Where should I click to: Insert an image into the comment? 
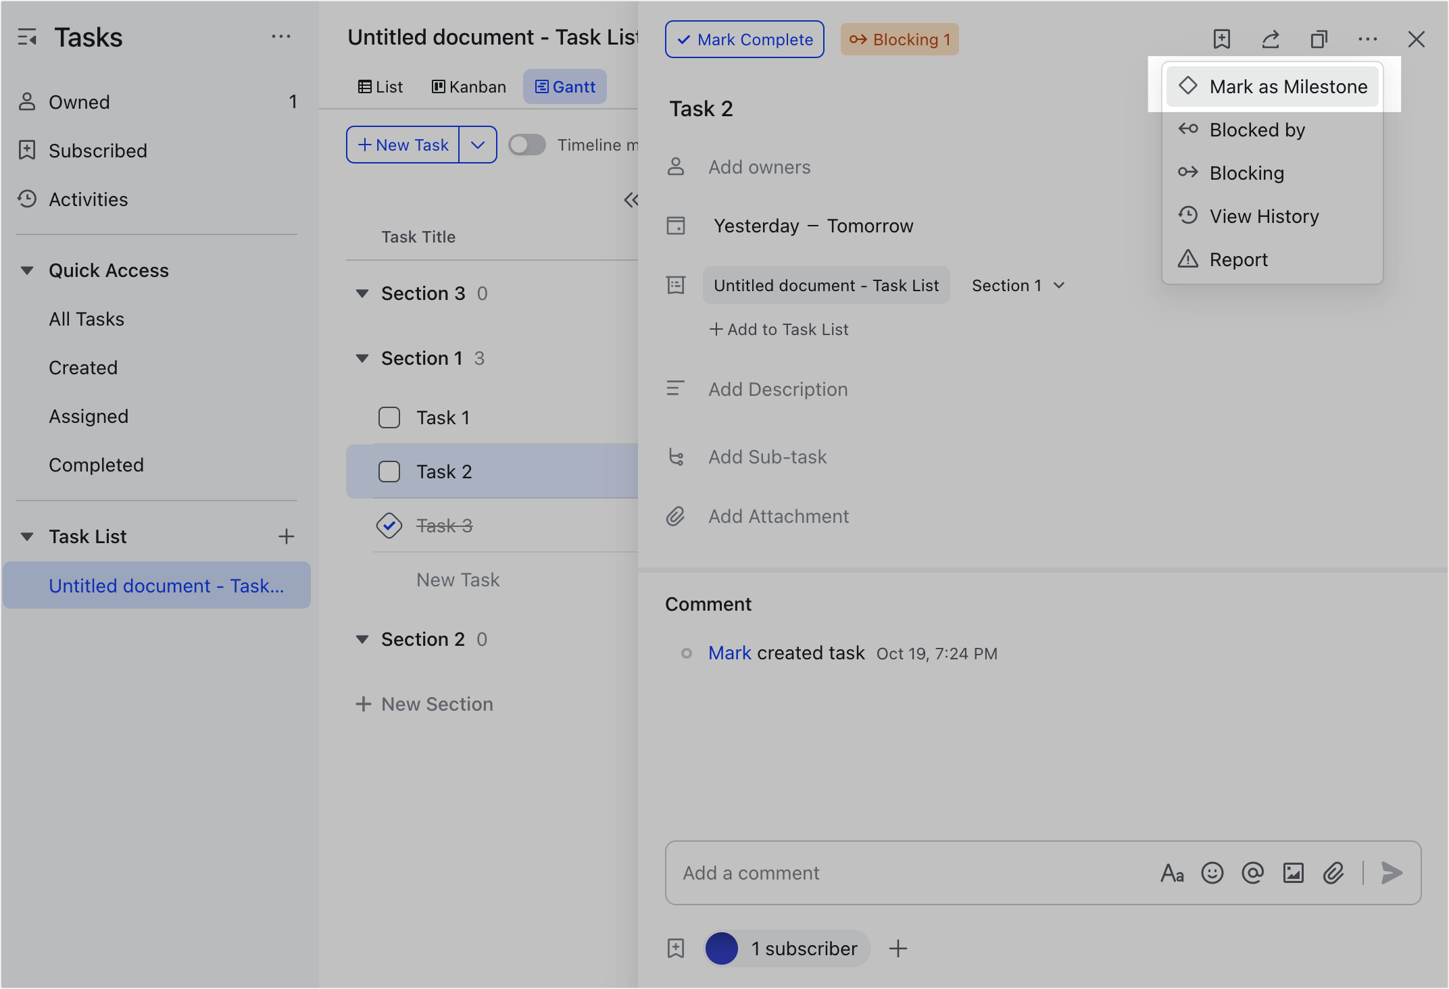coord(1294,873)
